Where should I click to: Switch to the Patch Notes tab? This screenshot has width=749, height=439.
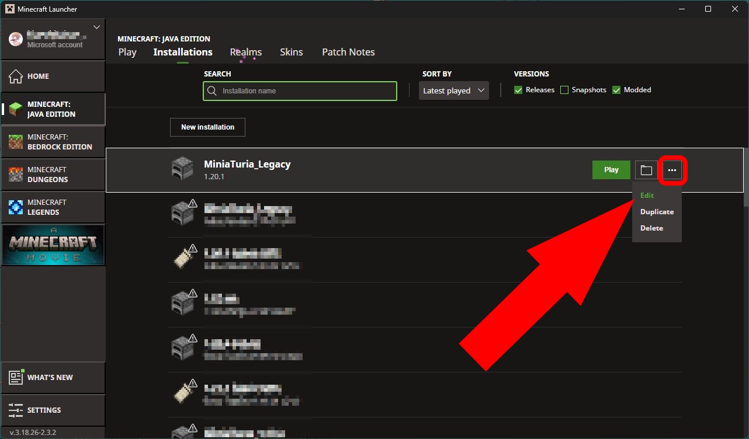[x=348, y=52]
